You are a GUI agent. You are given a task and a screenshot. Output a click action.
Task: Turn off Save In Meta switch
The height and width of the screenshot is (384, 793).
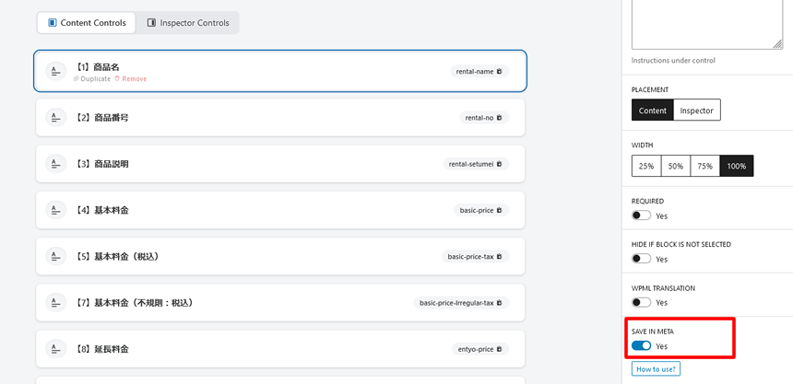(x=641, y=345)
